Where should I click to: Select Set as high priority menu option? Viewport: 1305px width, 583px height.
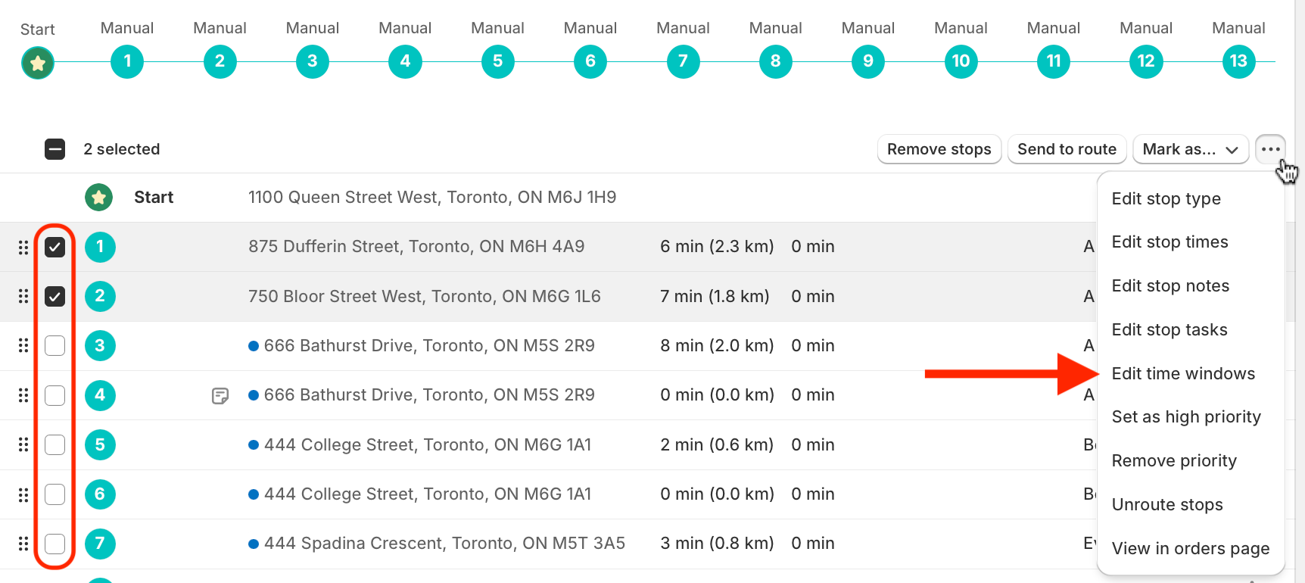(1186, 417)
